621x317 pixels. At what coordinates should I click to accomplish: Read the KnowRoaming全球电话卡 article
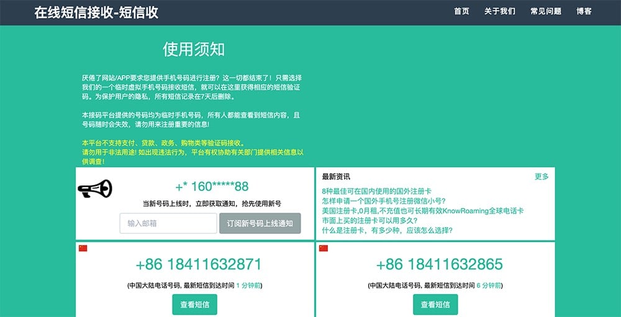point(423,211)
